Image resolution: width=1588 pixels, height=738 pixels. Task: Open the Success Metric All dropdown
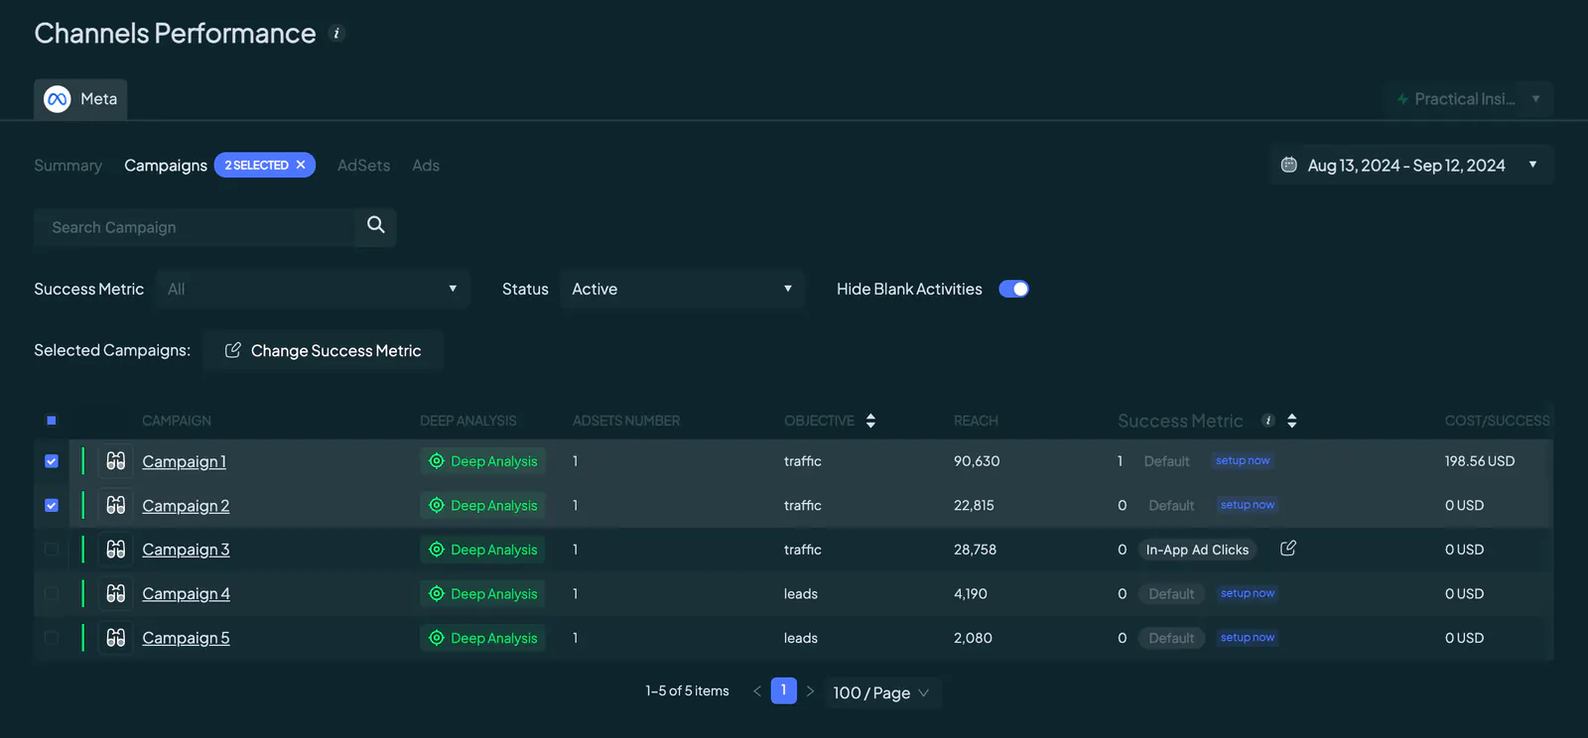point(313,289)
